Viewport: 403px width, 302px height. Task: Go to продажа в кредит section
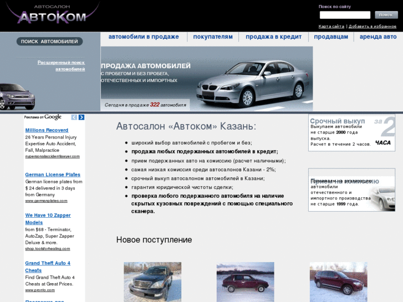(x=273, y=37)
